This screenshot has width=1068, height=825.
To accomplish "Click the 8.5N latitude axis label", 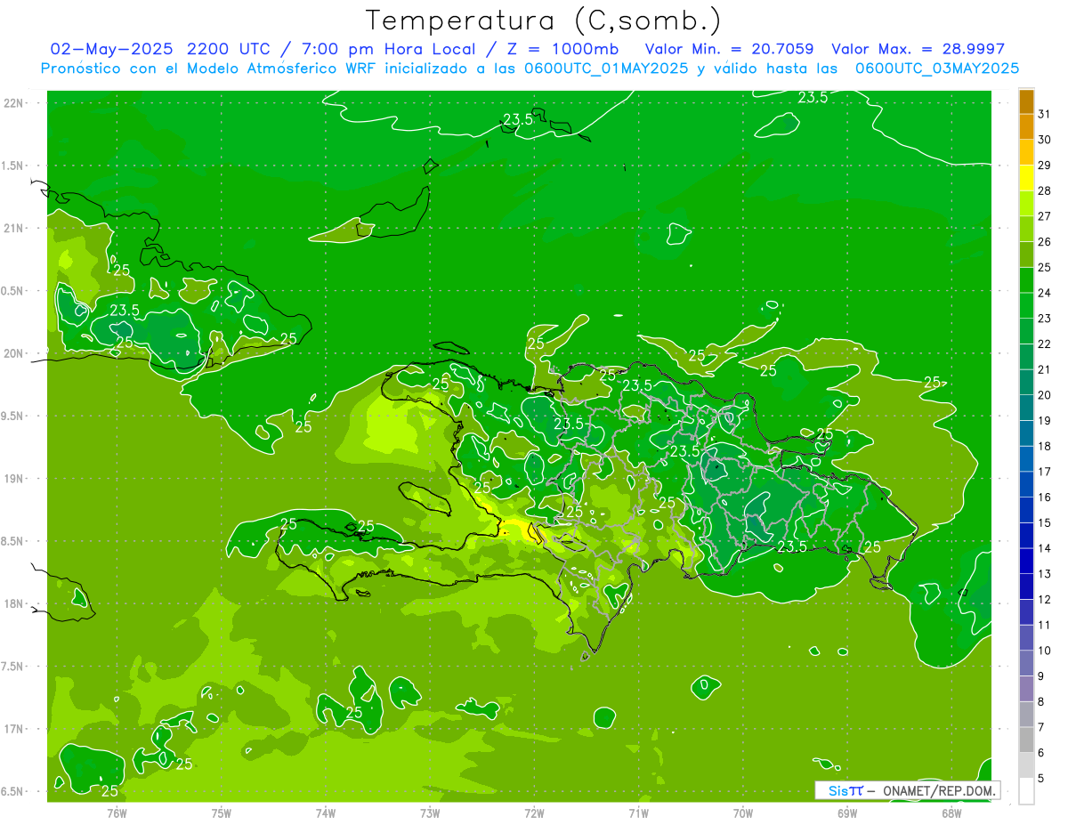I will (13, 541).
